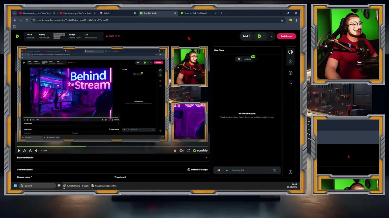Toggle the switch in the player controls

click(x=182, y=150)
